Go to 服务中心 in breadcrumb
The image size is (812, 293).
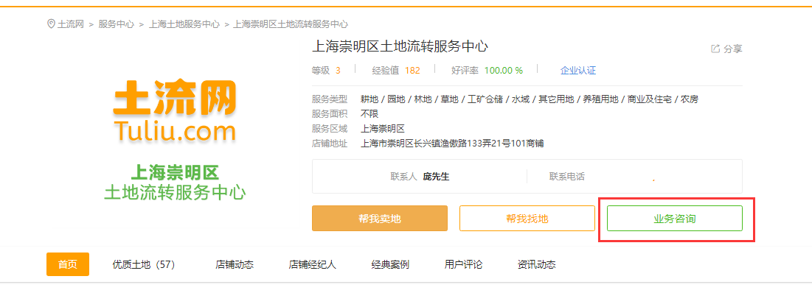click(x=117, y=24)
